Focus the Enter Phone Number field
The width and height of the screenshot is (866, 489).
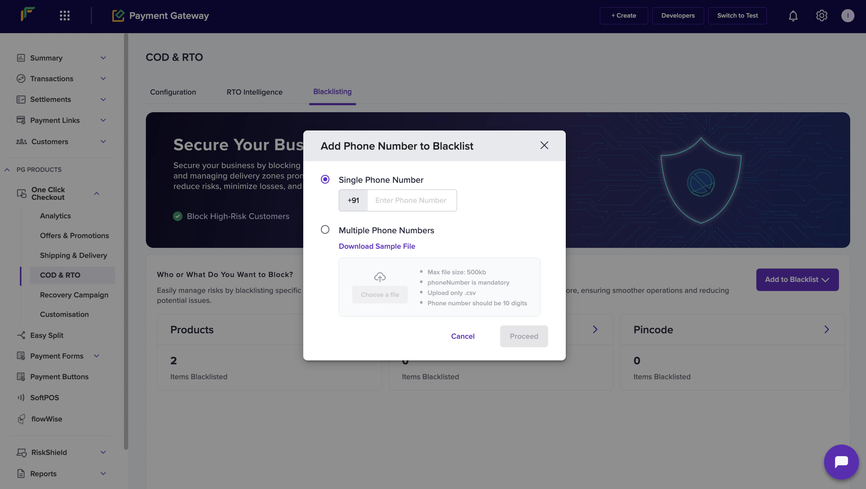[411, 201]
